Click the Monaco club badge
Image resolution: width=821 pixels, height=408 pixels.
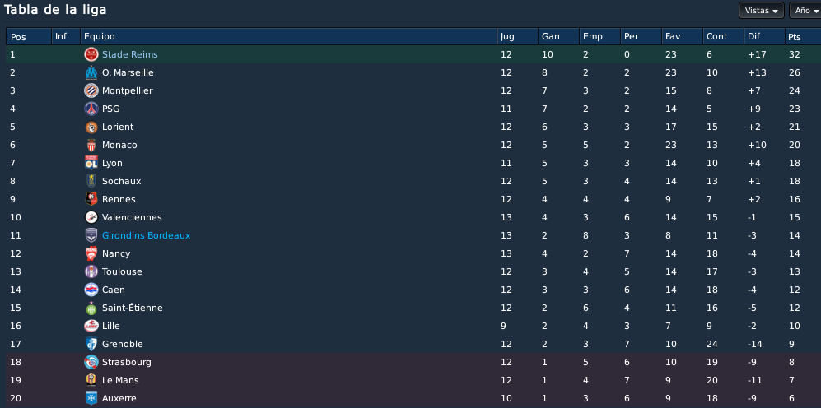click(x=91, y=145)
